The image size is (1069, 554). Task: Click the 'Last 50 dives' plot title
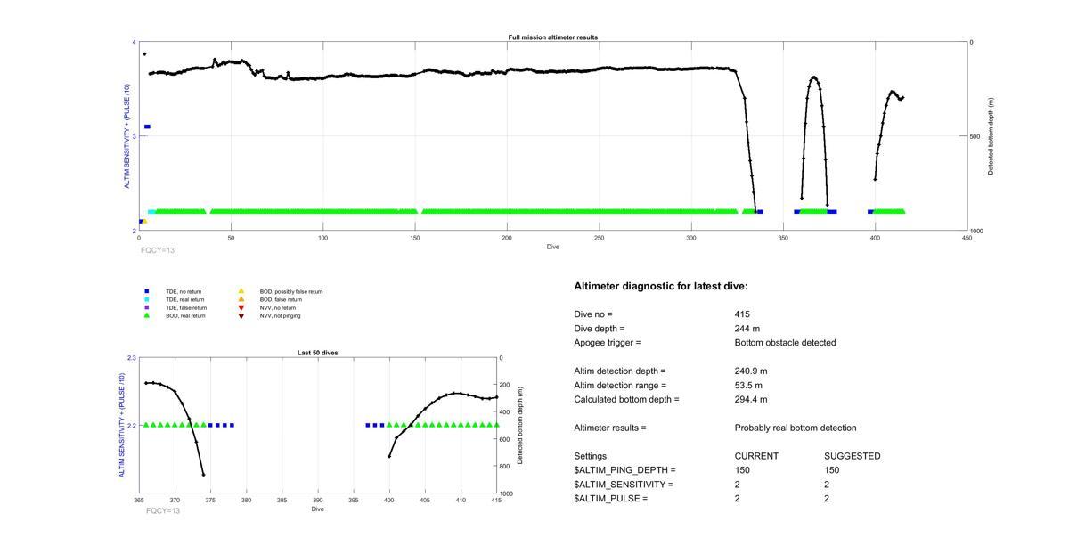pos(317,353)
